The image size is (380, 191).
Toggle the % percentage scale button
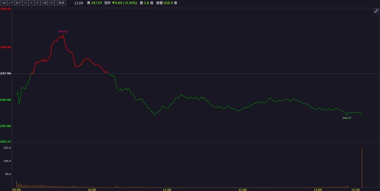pos(31,3)
